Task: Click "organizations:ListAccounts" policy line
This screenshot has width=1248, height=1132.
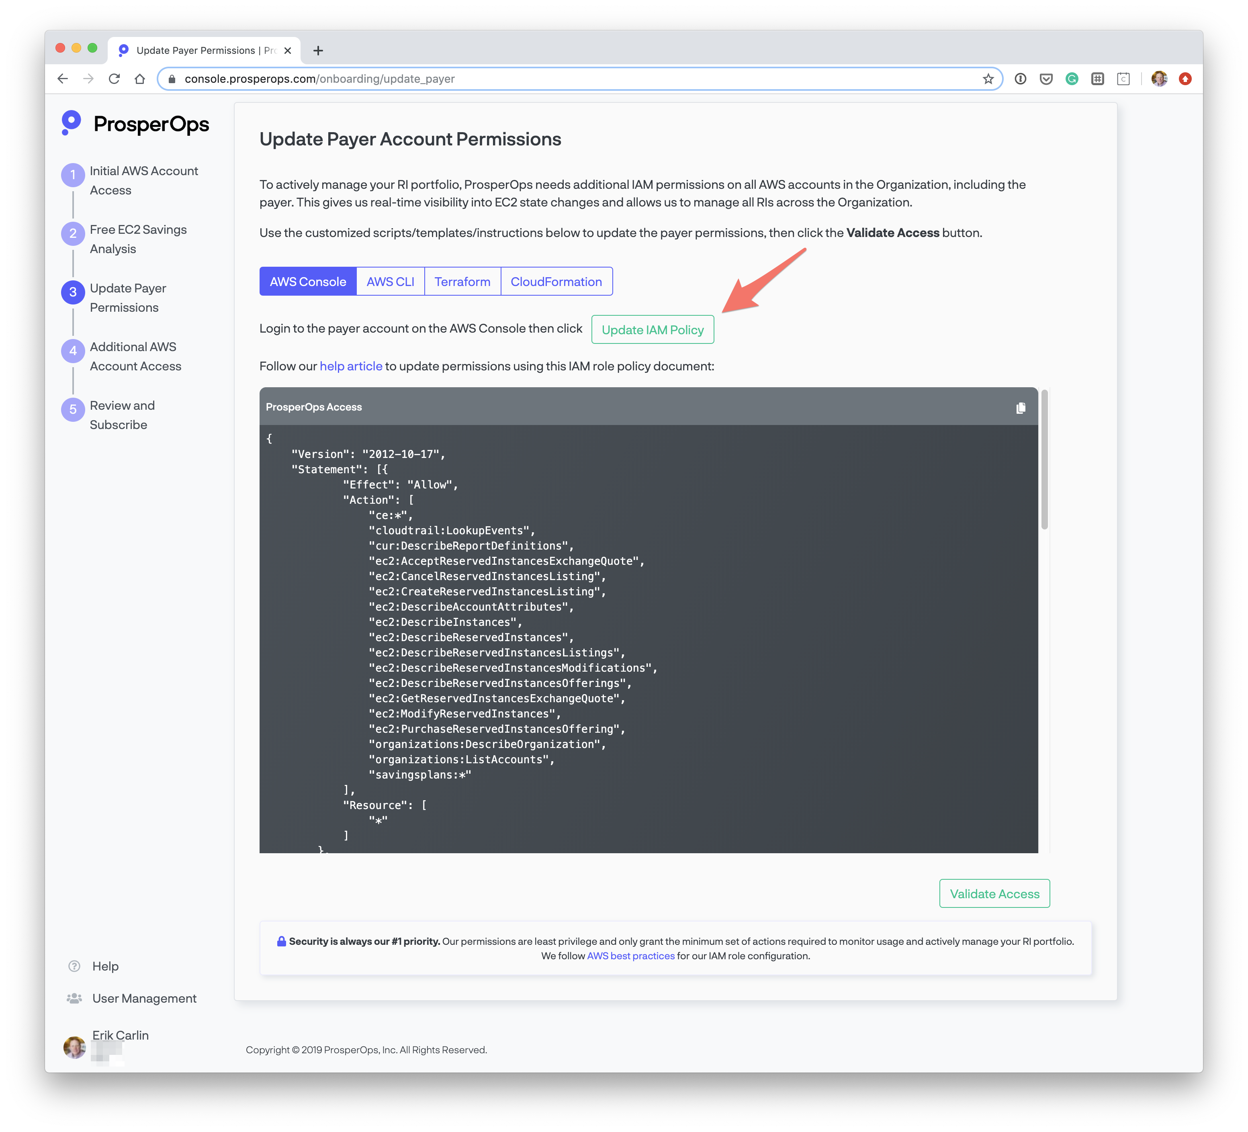Action: tap(461, 760)
